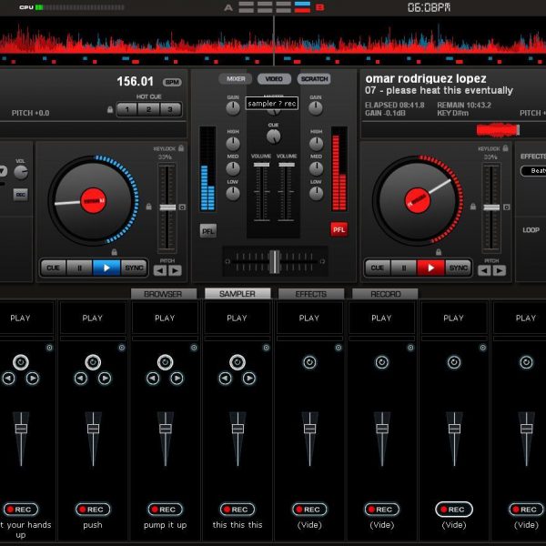Pause the left deck
Screen dimensions: 546x546
(80, 268)
